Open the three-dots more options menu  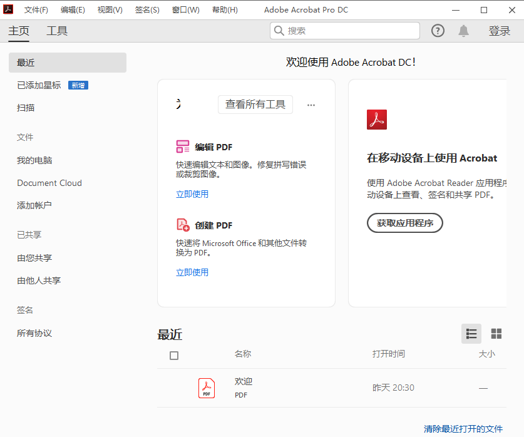pos(311,105)
